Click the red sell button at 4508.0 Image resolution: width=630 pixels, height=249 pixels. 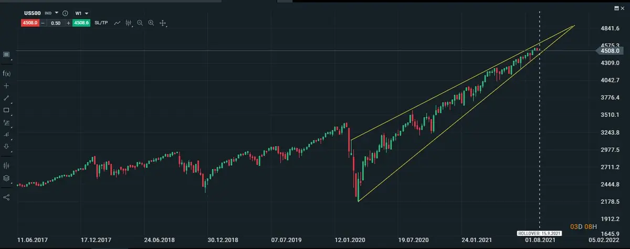[x=29, y=23]
